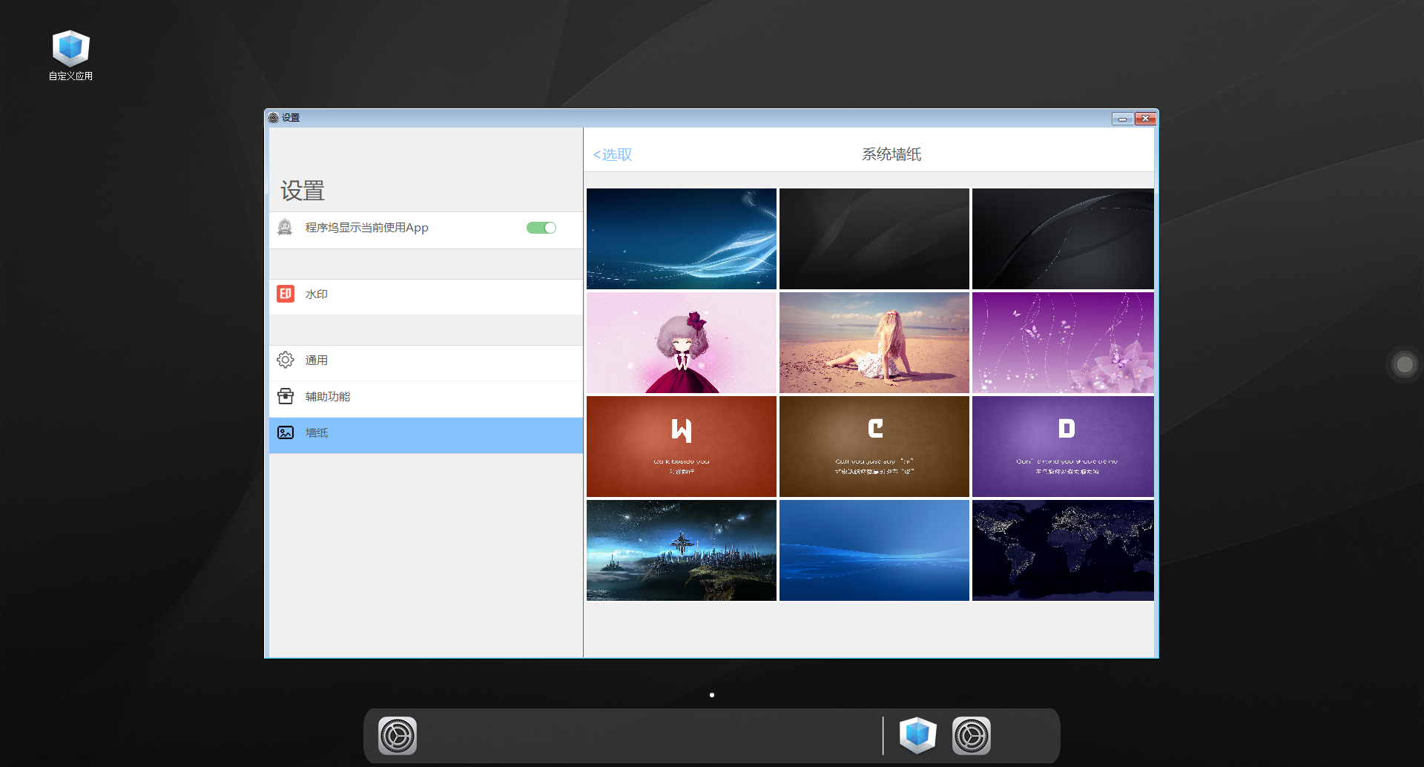The height and width of the screenshot is (767, 1424).
Task: Choose the starry floating city wallpaper
Action: click(682, 550)
